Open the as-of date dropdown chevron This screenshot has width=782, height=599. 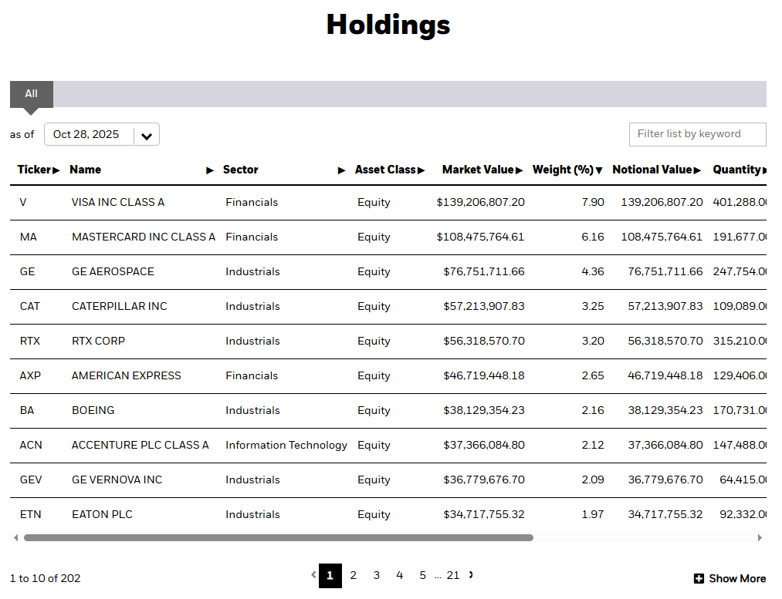click(x=147, y=136)
